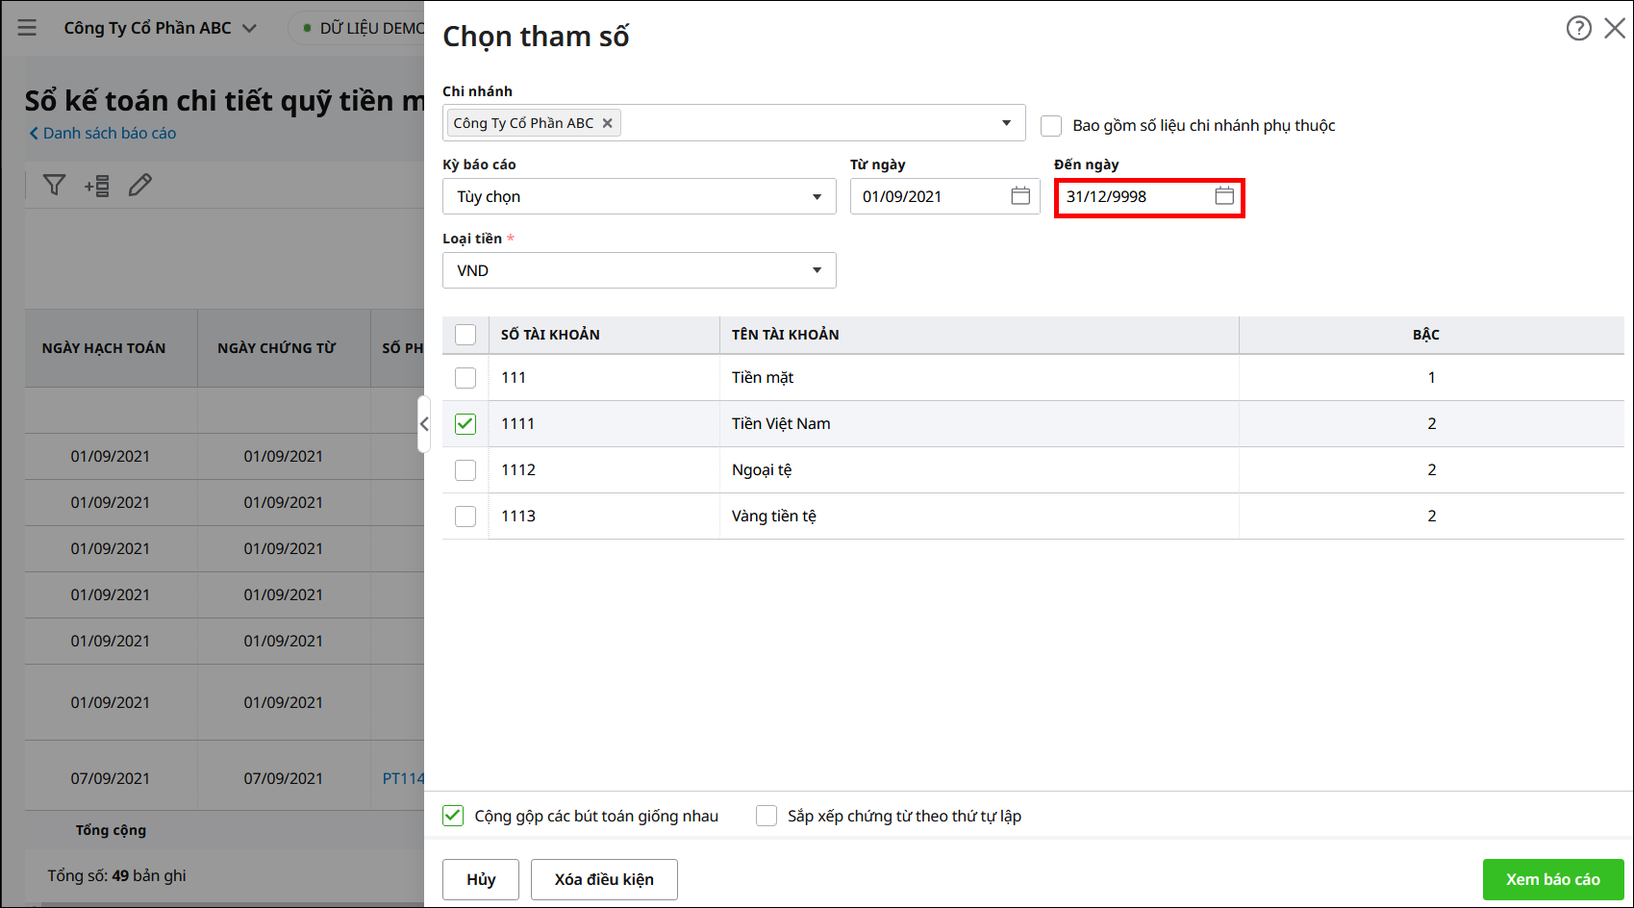
Task: Open calendar picker for Từ ngày
Action: tap(1020, 196)
